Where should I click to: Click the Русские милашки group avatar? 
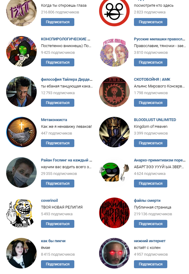point(114,51)
